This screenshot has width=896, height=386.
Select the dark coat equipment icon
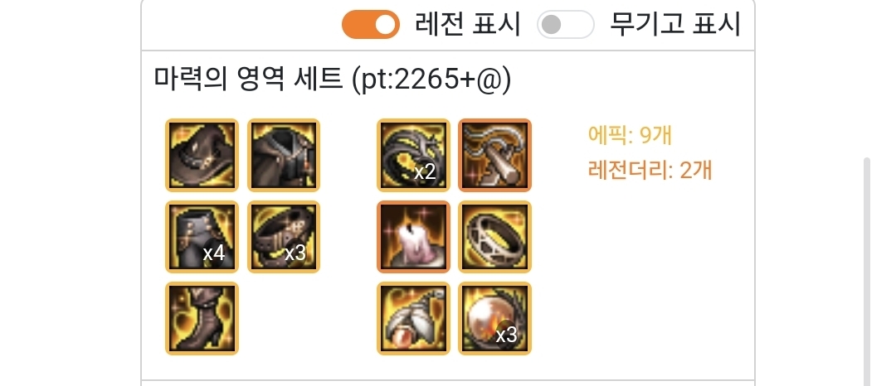pyautogui.click(x=284, y=155)
